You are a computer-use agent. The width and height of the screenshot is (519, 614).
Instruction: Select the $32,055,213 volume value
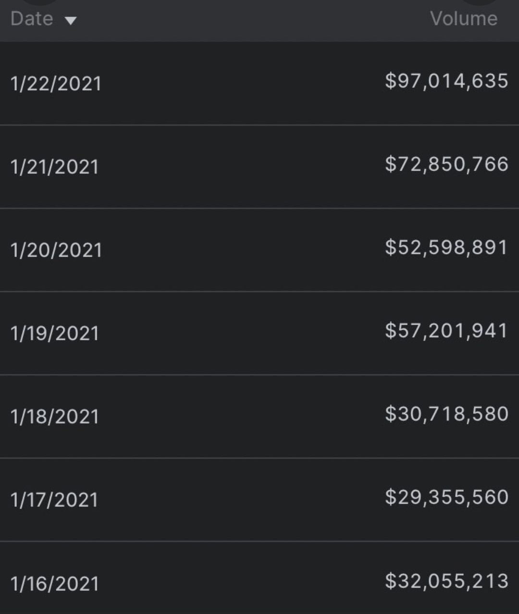tap(446, 581)
